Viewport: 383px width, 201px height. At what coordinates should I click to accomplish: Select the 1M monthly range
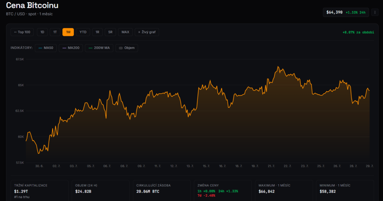point(68,32)
